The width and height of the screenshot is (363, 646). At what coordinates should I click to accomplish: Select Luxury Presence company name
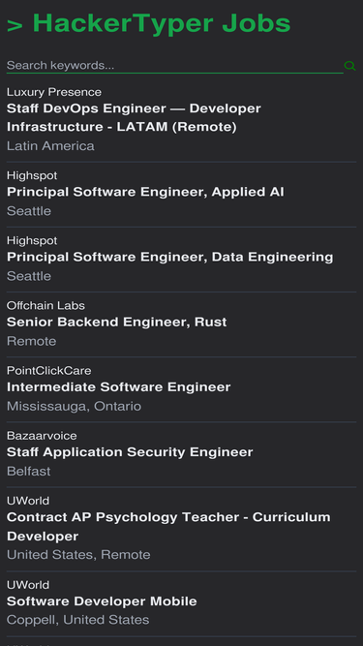[54, 91]
